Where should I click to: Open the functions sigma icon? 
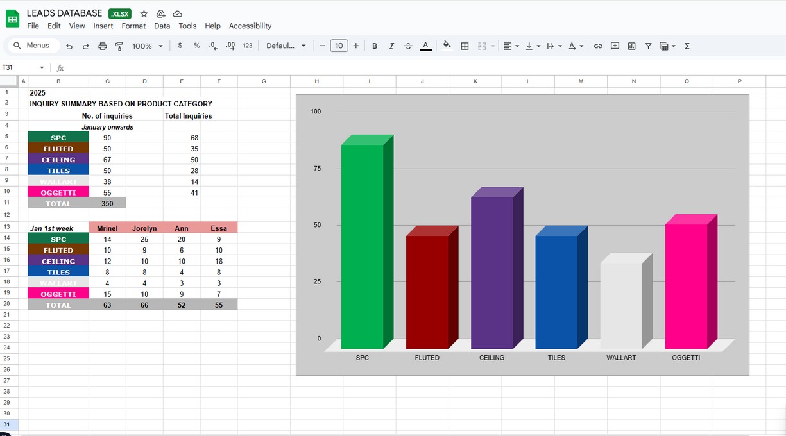click(687, 46)
